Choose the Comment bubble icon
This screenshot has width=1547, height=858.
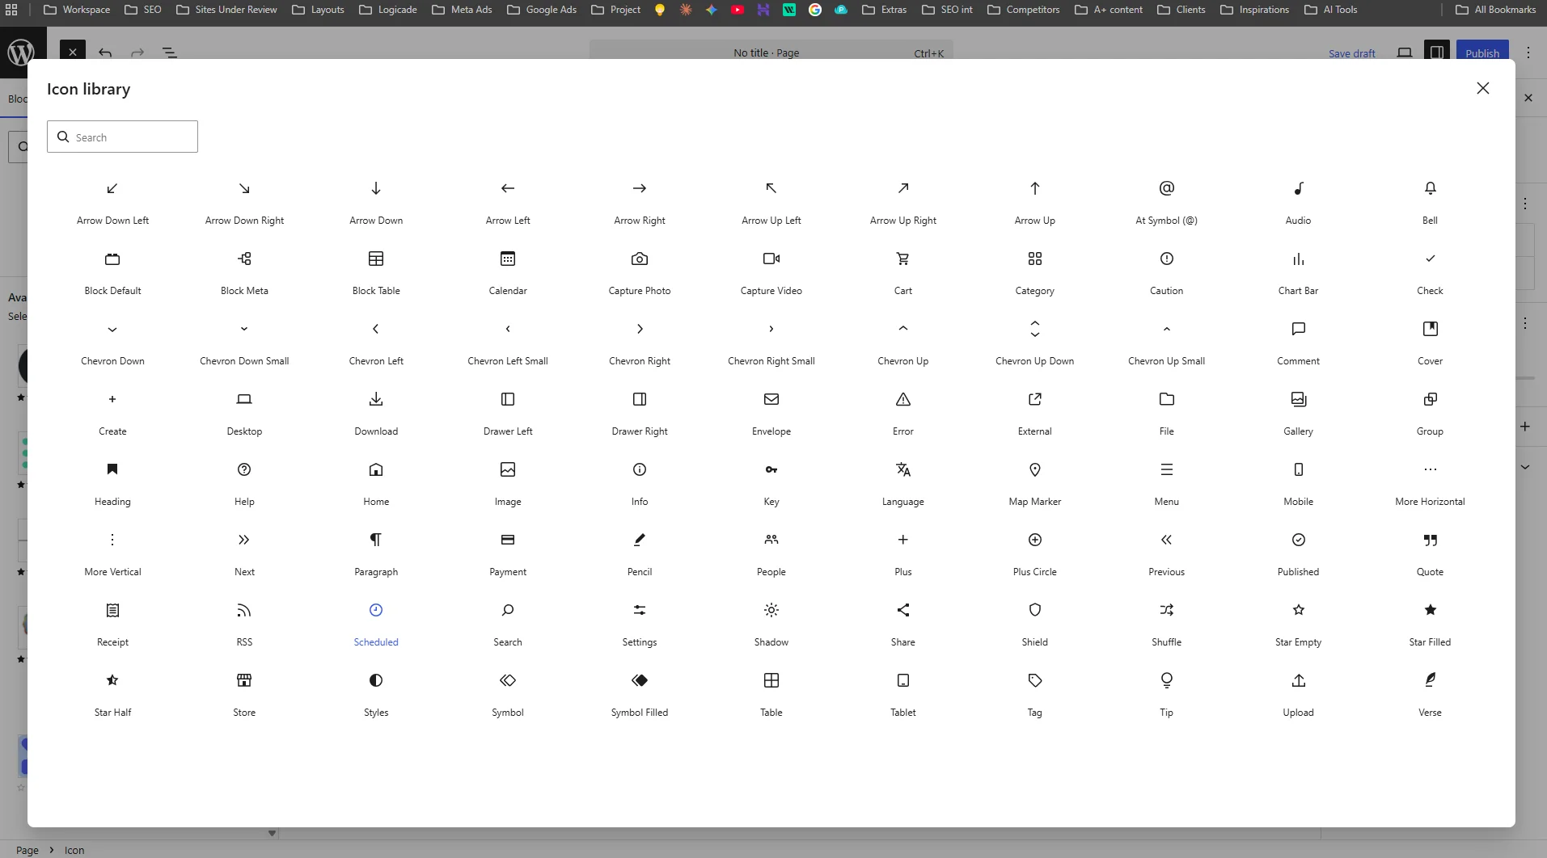[1298, 329]
